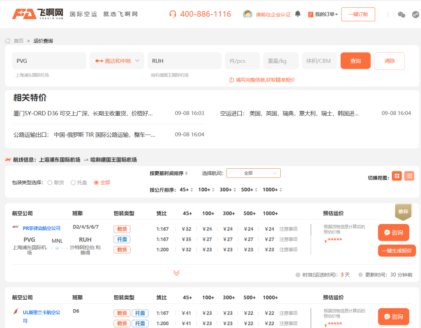Open the 选择航司 全部 dropdown

coord(253,173)
